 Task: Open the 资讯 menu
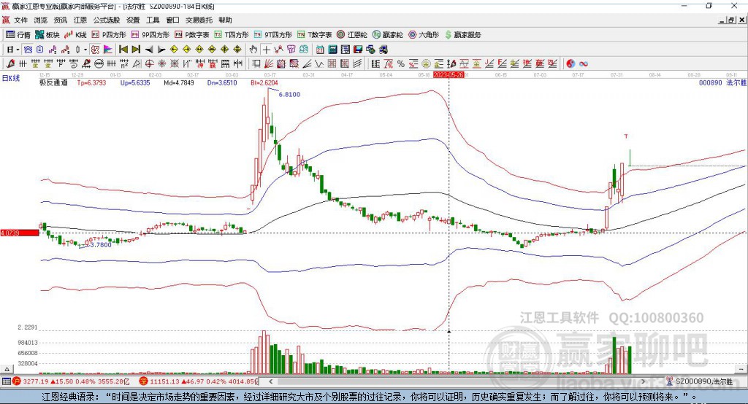[61, 20]
